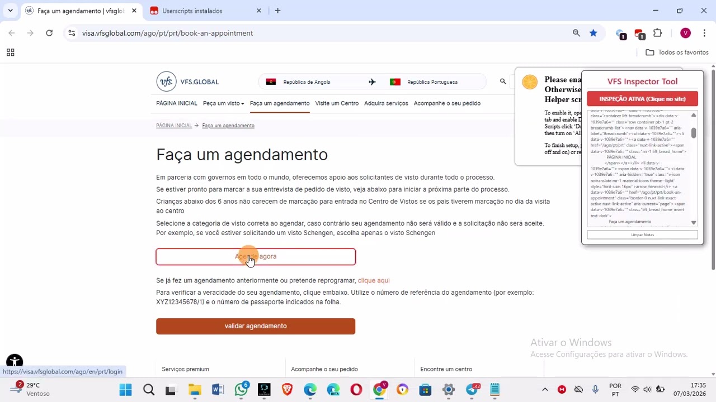Open the Chrome profile avatar V
Image resolution: width=716 pixels, height=402 pixels.
coord(685,33)
